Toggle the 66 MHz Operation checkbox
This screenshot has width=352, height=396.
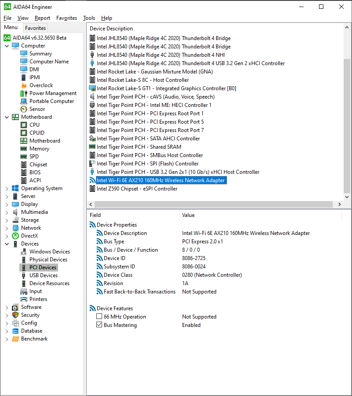[99, 316]
